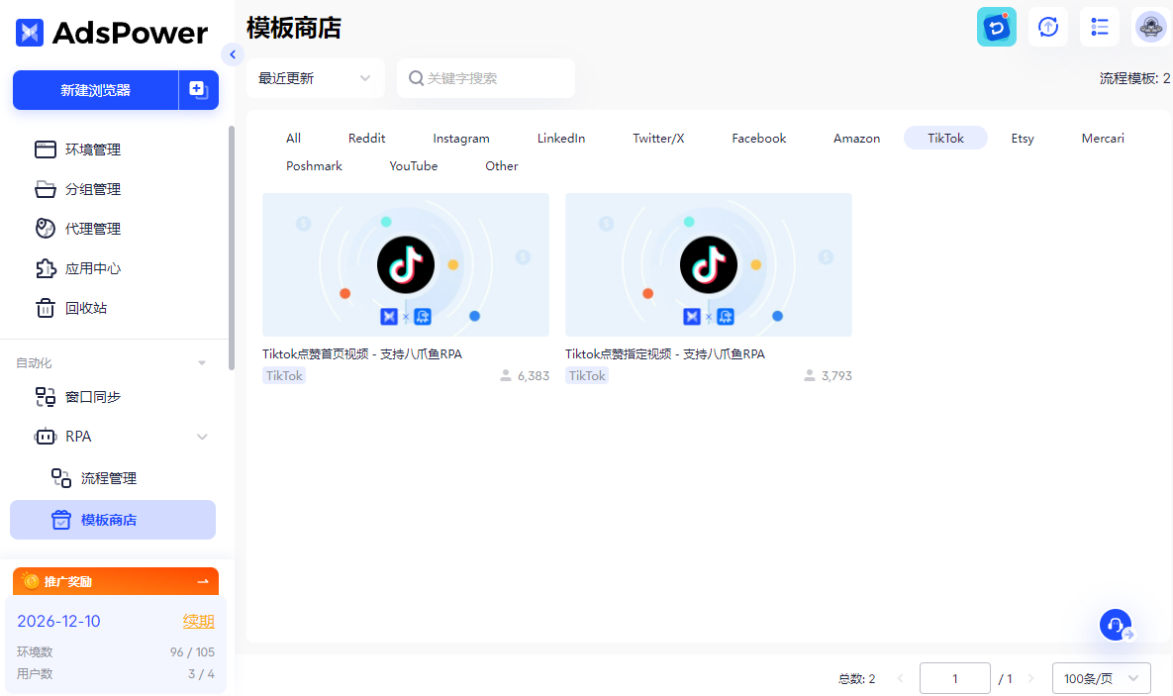The width and height of the screenshot is (1173, 696).
Task: Open Tiktok点赞首页视频 template title
Action: tap(362, 354)
